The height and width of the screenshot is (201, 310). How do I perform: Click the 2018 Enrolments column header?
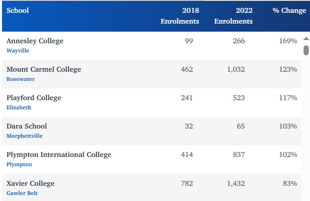180,16
